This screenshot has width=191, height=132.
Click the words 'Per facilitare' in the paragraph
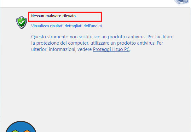160,37
